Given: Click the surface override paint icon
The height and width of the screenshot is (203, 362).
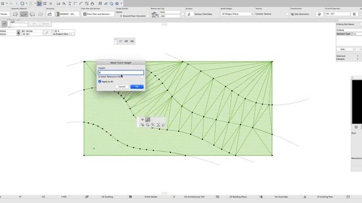Looking at the screenshot, I should pos(189,14).
